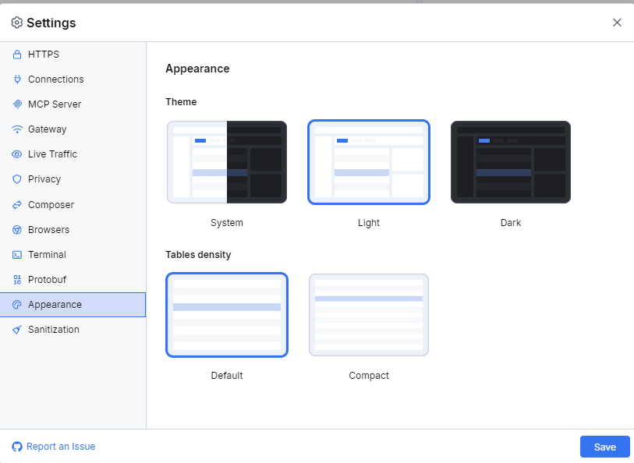This screenshot has height=463, width=634.
Task: Click the Light theme preview thumbnail
Action: (368, 162)
